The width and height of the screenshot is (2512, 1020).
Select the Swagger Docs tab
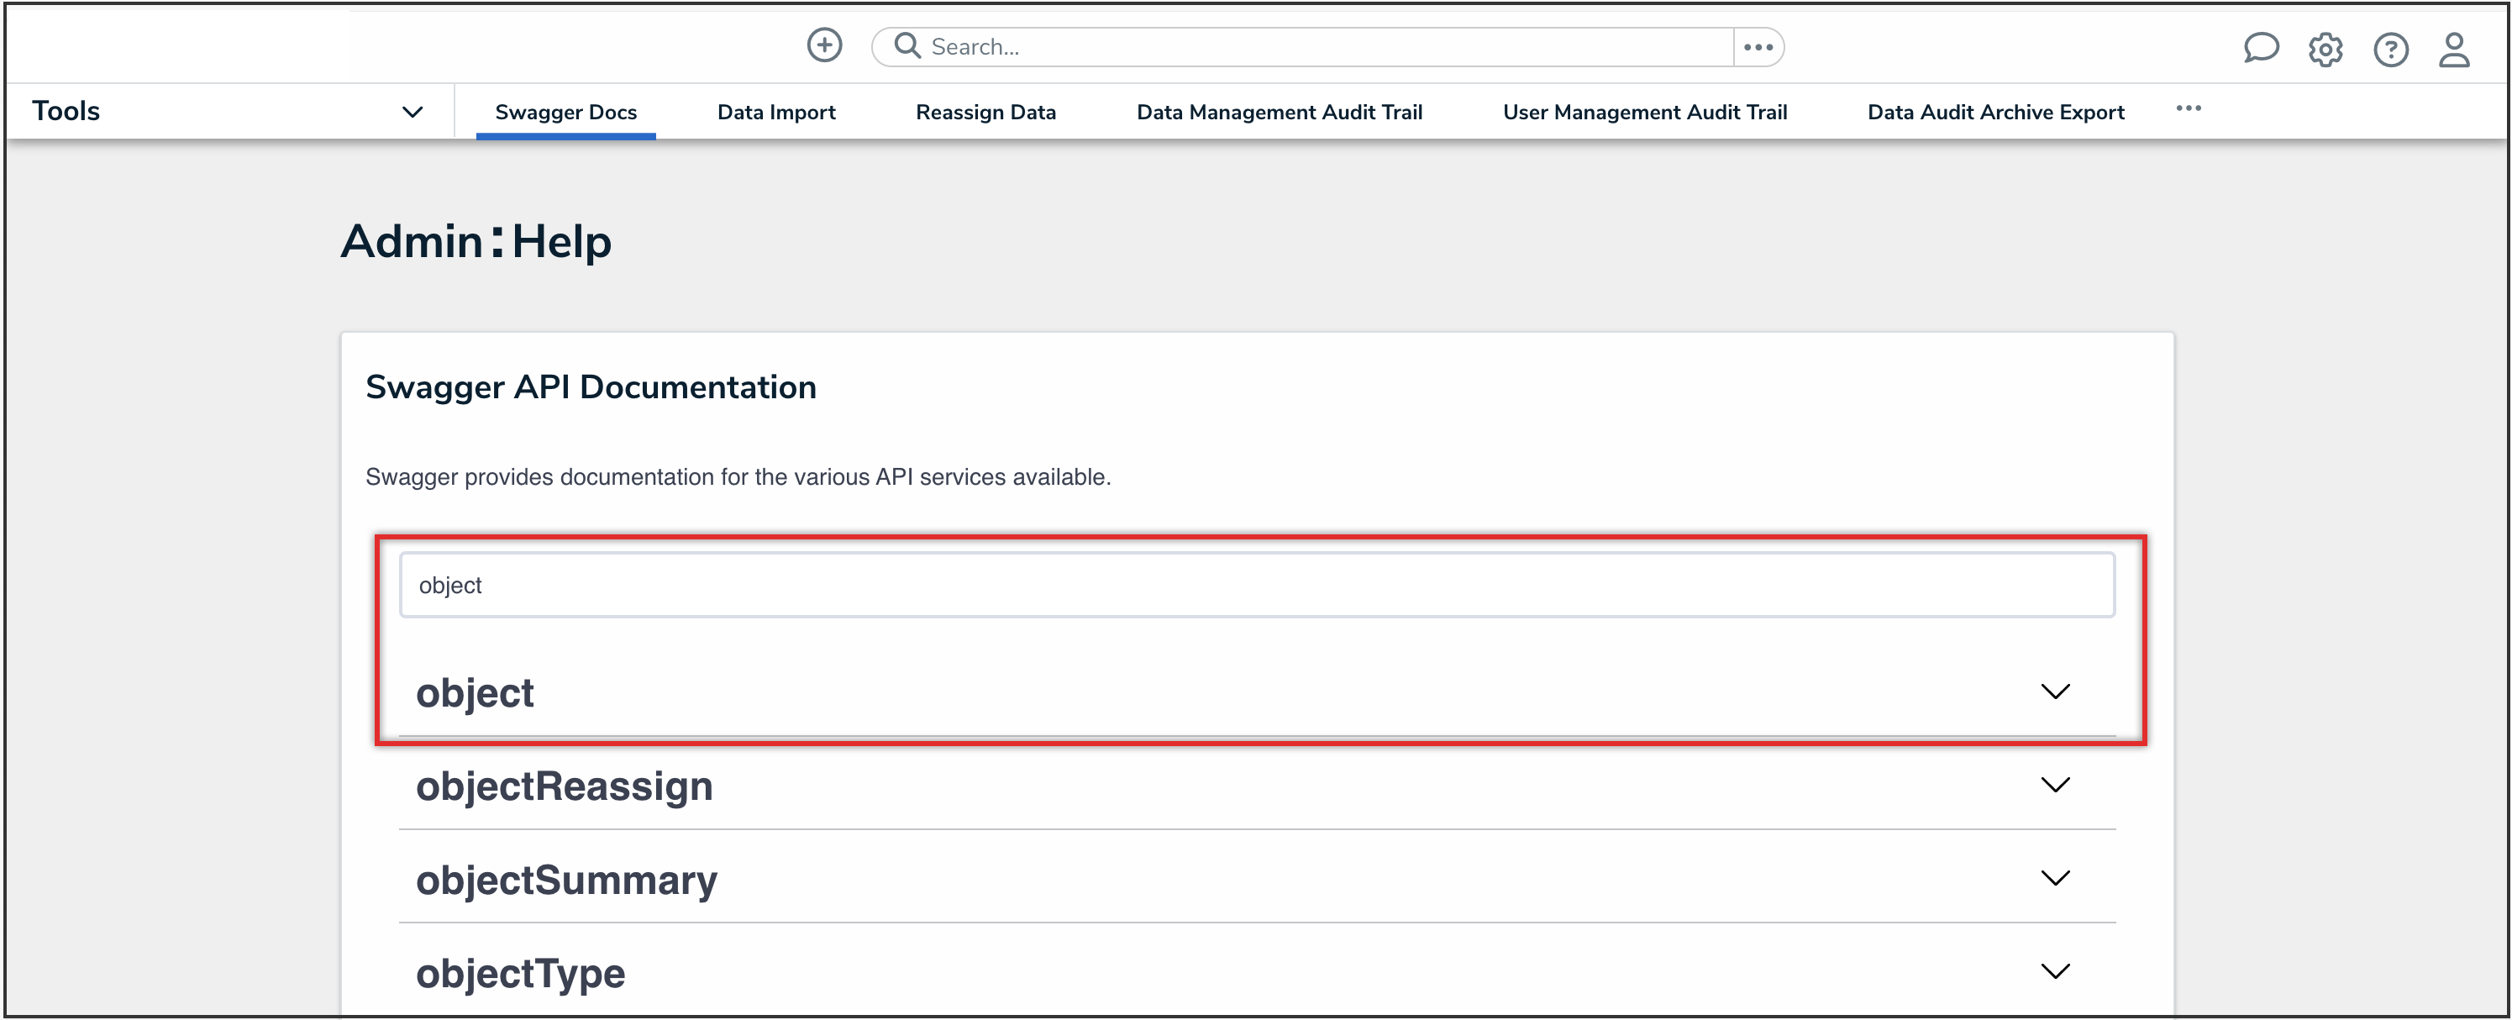(565, 112)
